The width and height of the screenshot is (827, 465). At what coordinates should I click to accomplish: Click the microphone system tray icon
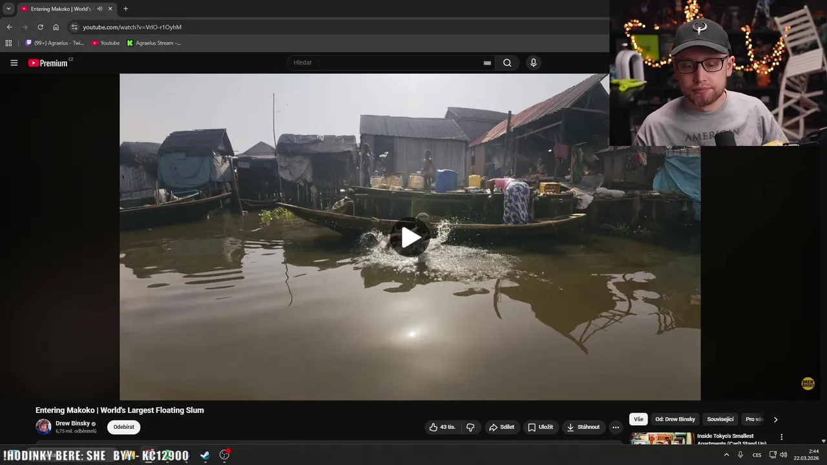[x=740, y=455]
